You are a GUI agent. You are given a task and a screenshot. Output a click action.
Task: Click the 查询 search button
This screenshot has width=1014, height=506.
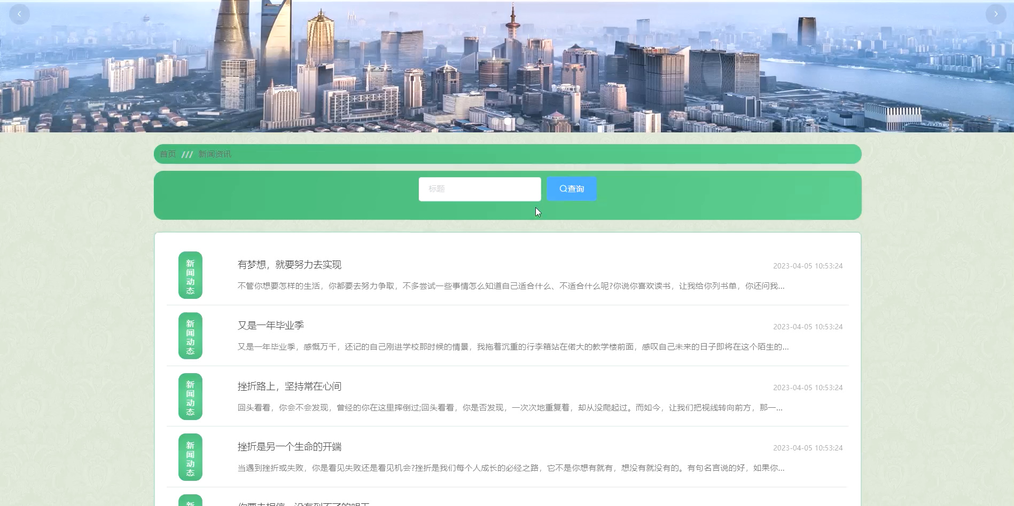point(572,189)
